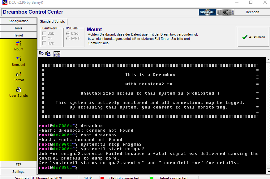Click the 'Unauthorized access' warning line
This screenshot has width=270, height=179.
(150, 93)
